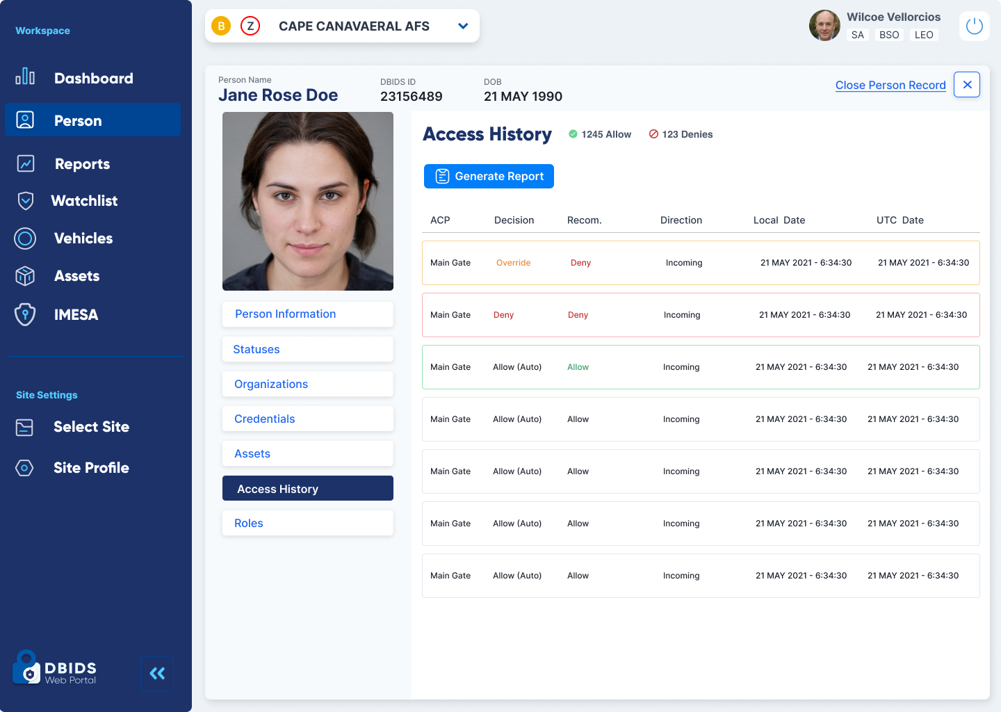Open Select Site menu item
Image resolution: width=1001 pixels, height=712 pixels.
coord(91,427)
